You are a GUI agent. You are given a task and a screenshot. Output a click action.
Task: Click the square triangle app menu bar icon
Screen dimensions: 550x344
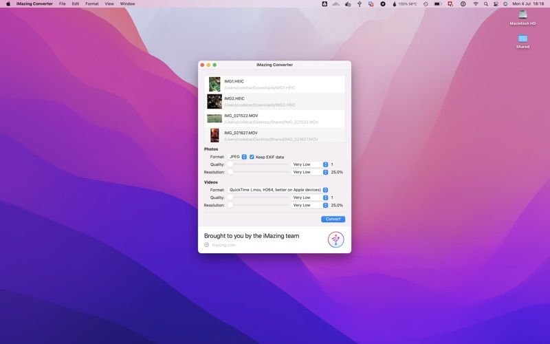(x=324, y=4)
